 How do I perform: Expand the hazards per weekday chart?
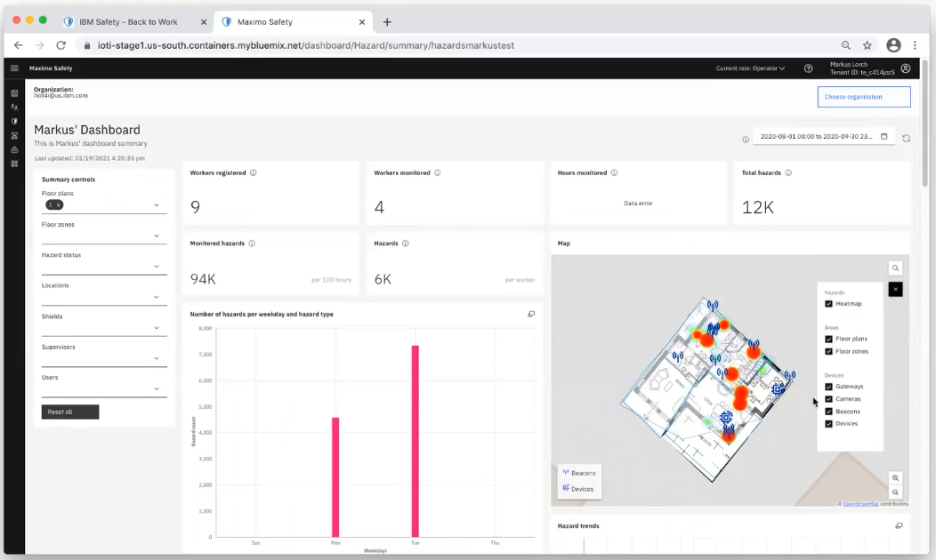(531, 315)
